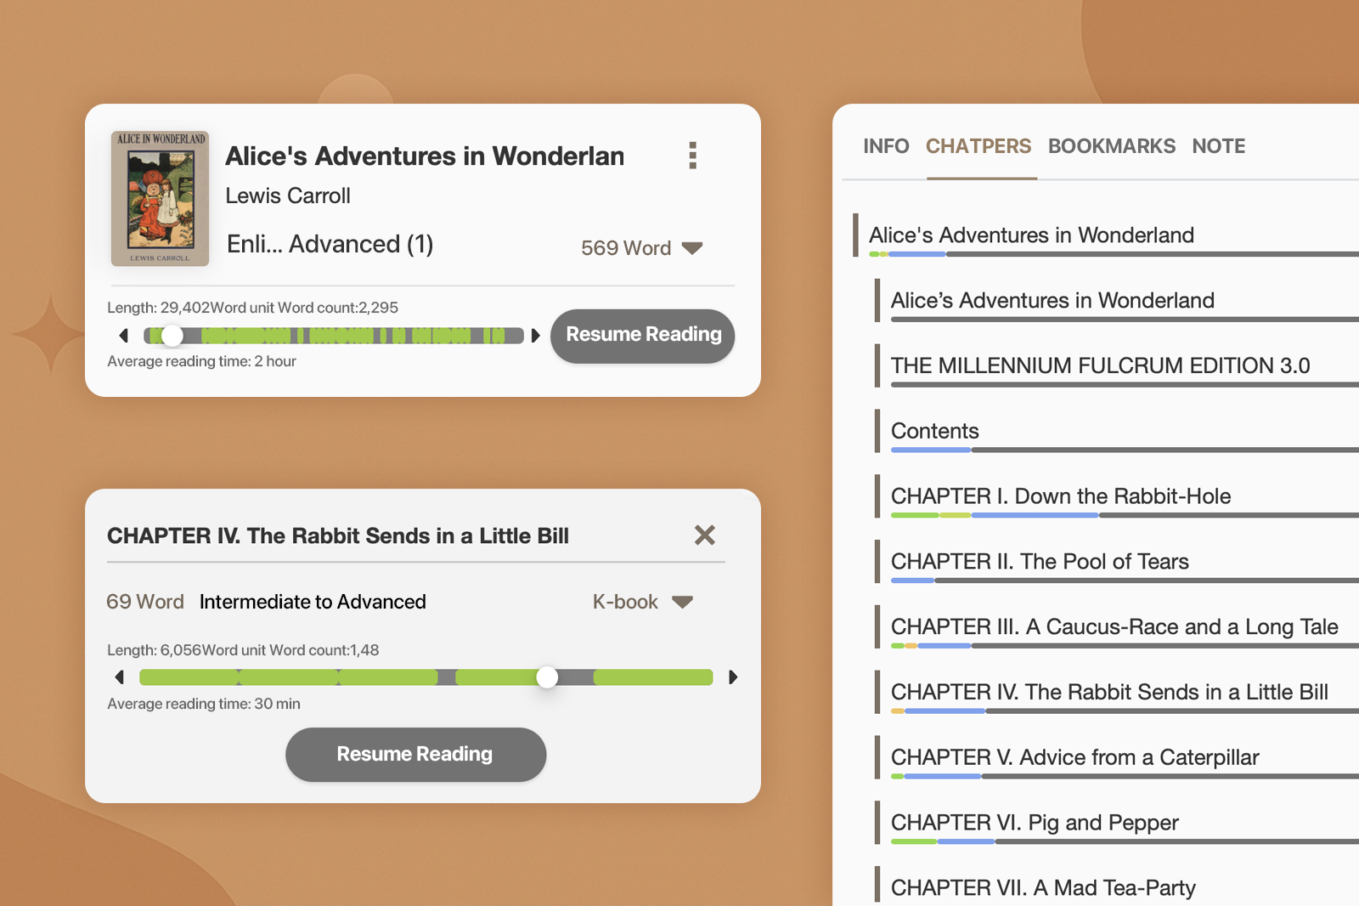Screen dimensions: 1359x906
Task: Resume reading Chapter IV
Action: click(415, 754)
